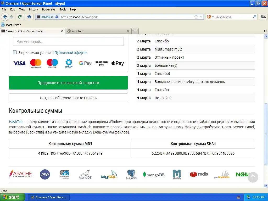The image size is (268, 201).
Task: Open the File menu
Action: tap(4, 9)
